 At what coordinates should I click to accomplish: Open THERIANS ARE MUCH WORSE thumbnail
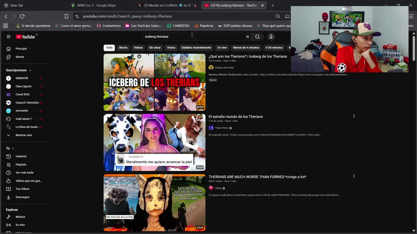tap(154, 203)
